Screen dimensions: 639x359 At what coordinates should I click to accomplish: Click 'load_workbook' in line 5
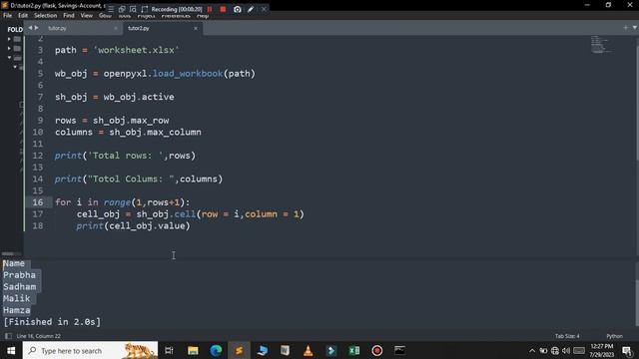coord(188,74)
